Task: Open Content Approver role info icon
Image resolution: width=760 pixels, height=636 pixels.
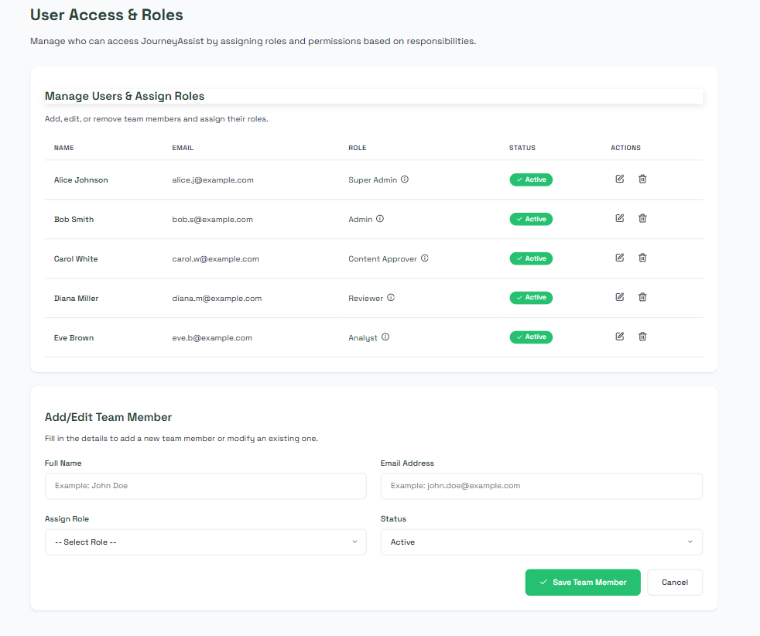Action: (425, 258)
